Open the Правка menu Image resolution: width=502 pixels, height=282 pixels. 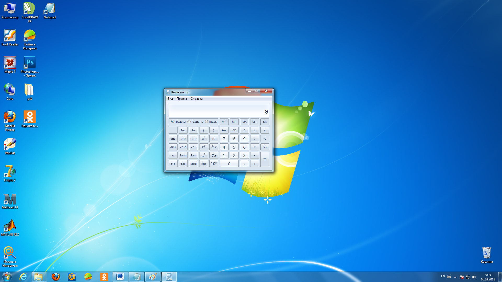click(181, 99)
